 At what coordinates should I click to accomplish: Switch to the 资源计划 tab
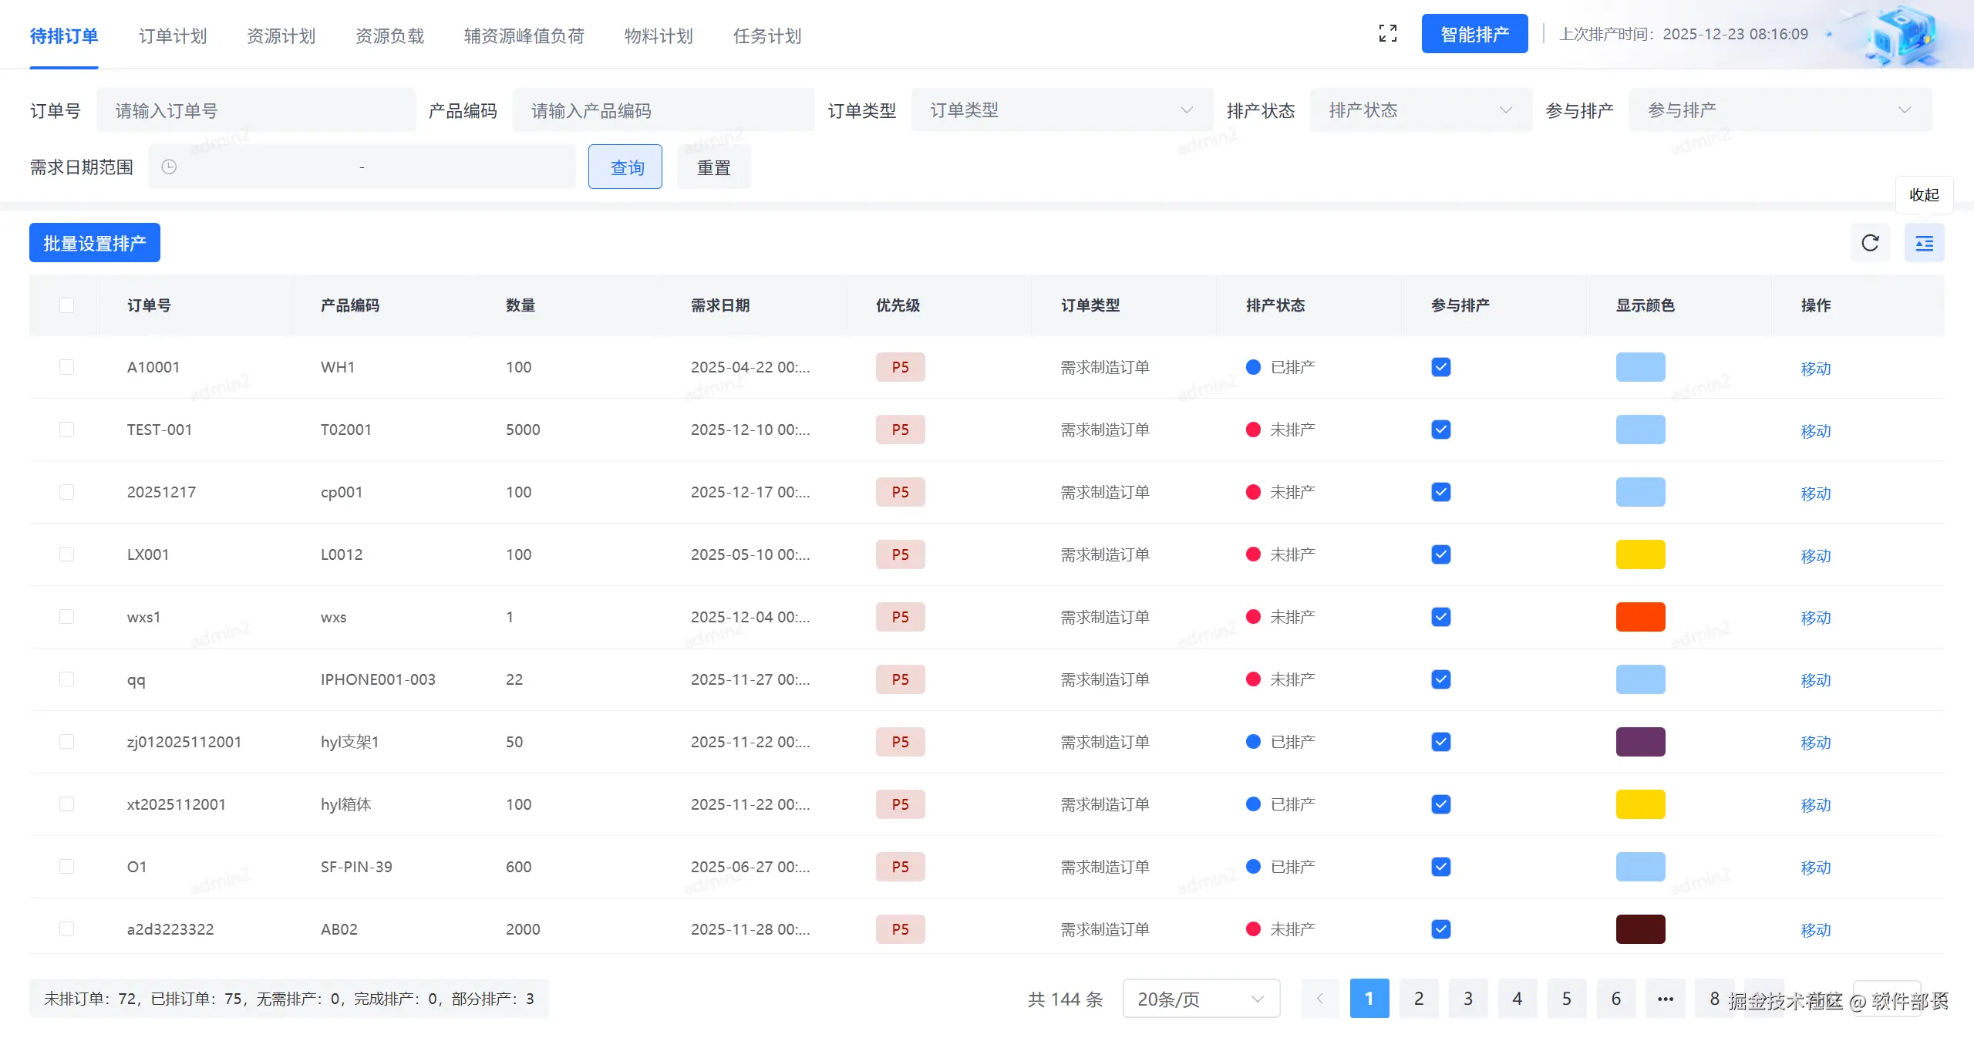[281, 36]
